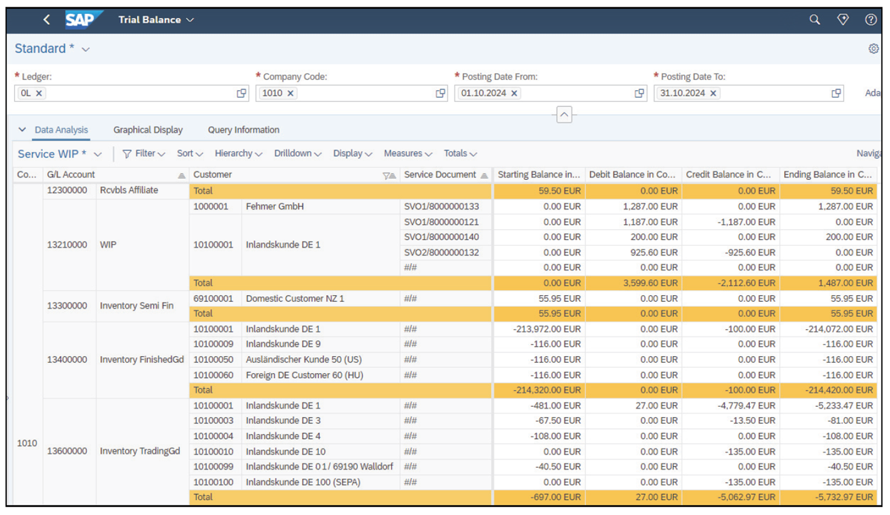Remove the 01.10.2024 date token

click(x=514, y=93)
